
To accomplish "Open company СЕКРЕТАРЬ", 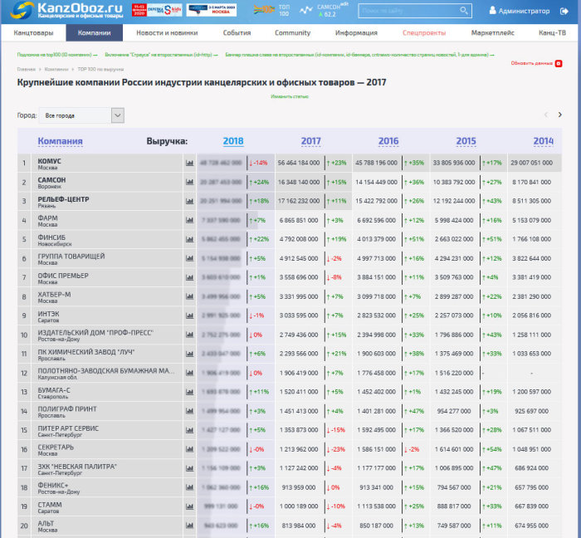I will coord(56,448).
